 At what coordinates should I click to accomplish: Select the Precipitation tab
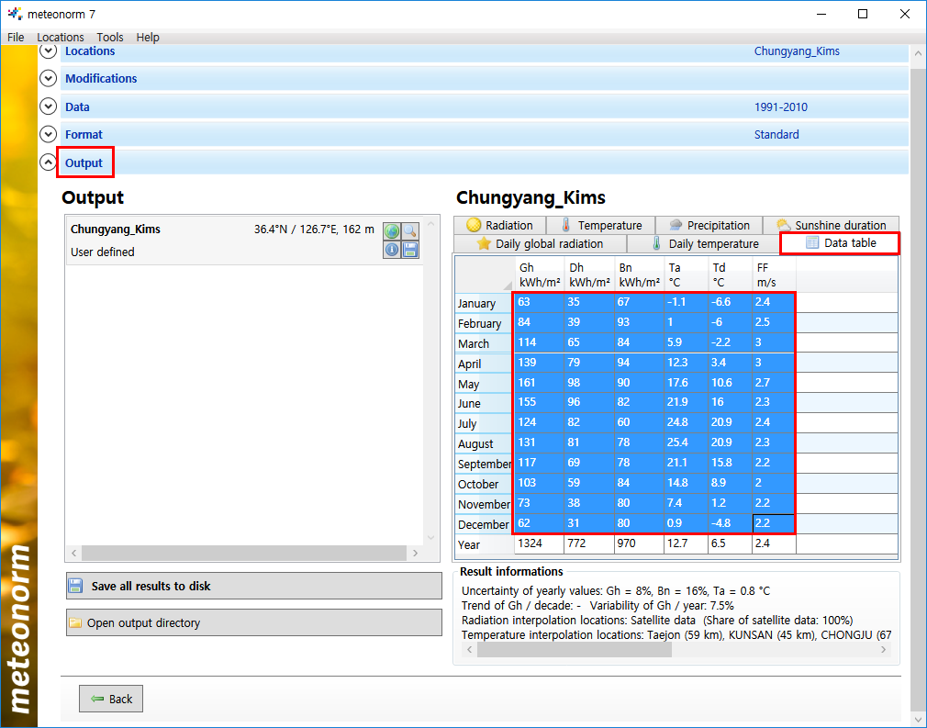(709, 225)
